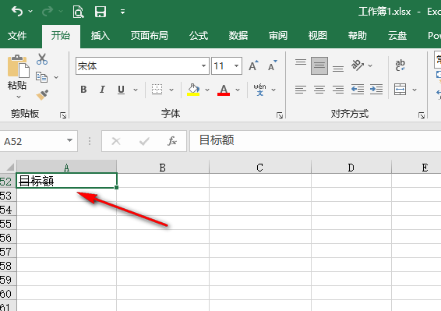The height and width of the screenshot is (311, 441).
Task: Open 对齐方式 dialog launcher
Action: 422,115
